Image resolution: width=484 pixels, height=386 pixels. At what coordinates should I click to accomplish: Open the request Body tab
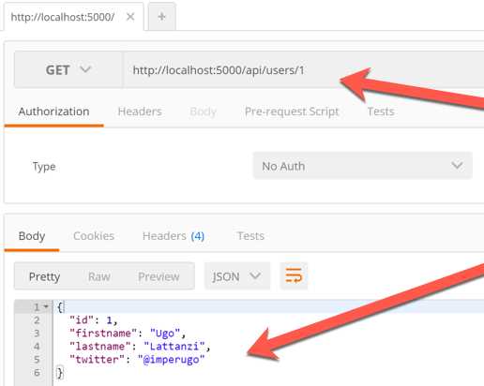point(204,111)
